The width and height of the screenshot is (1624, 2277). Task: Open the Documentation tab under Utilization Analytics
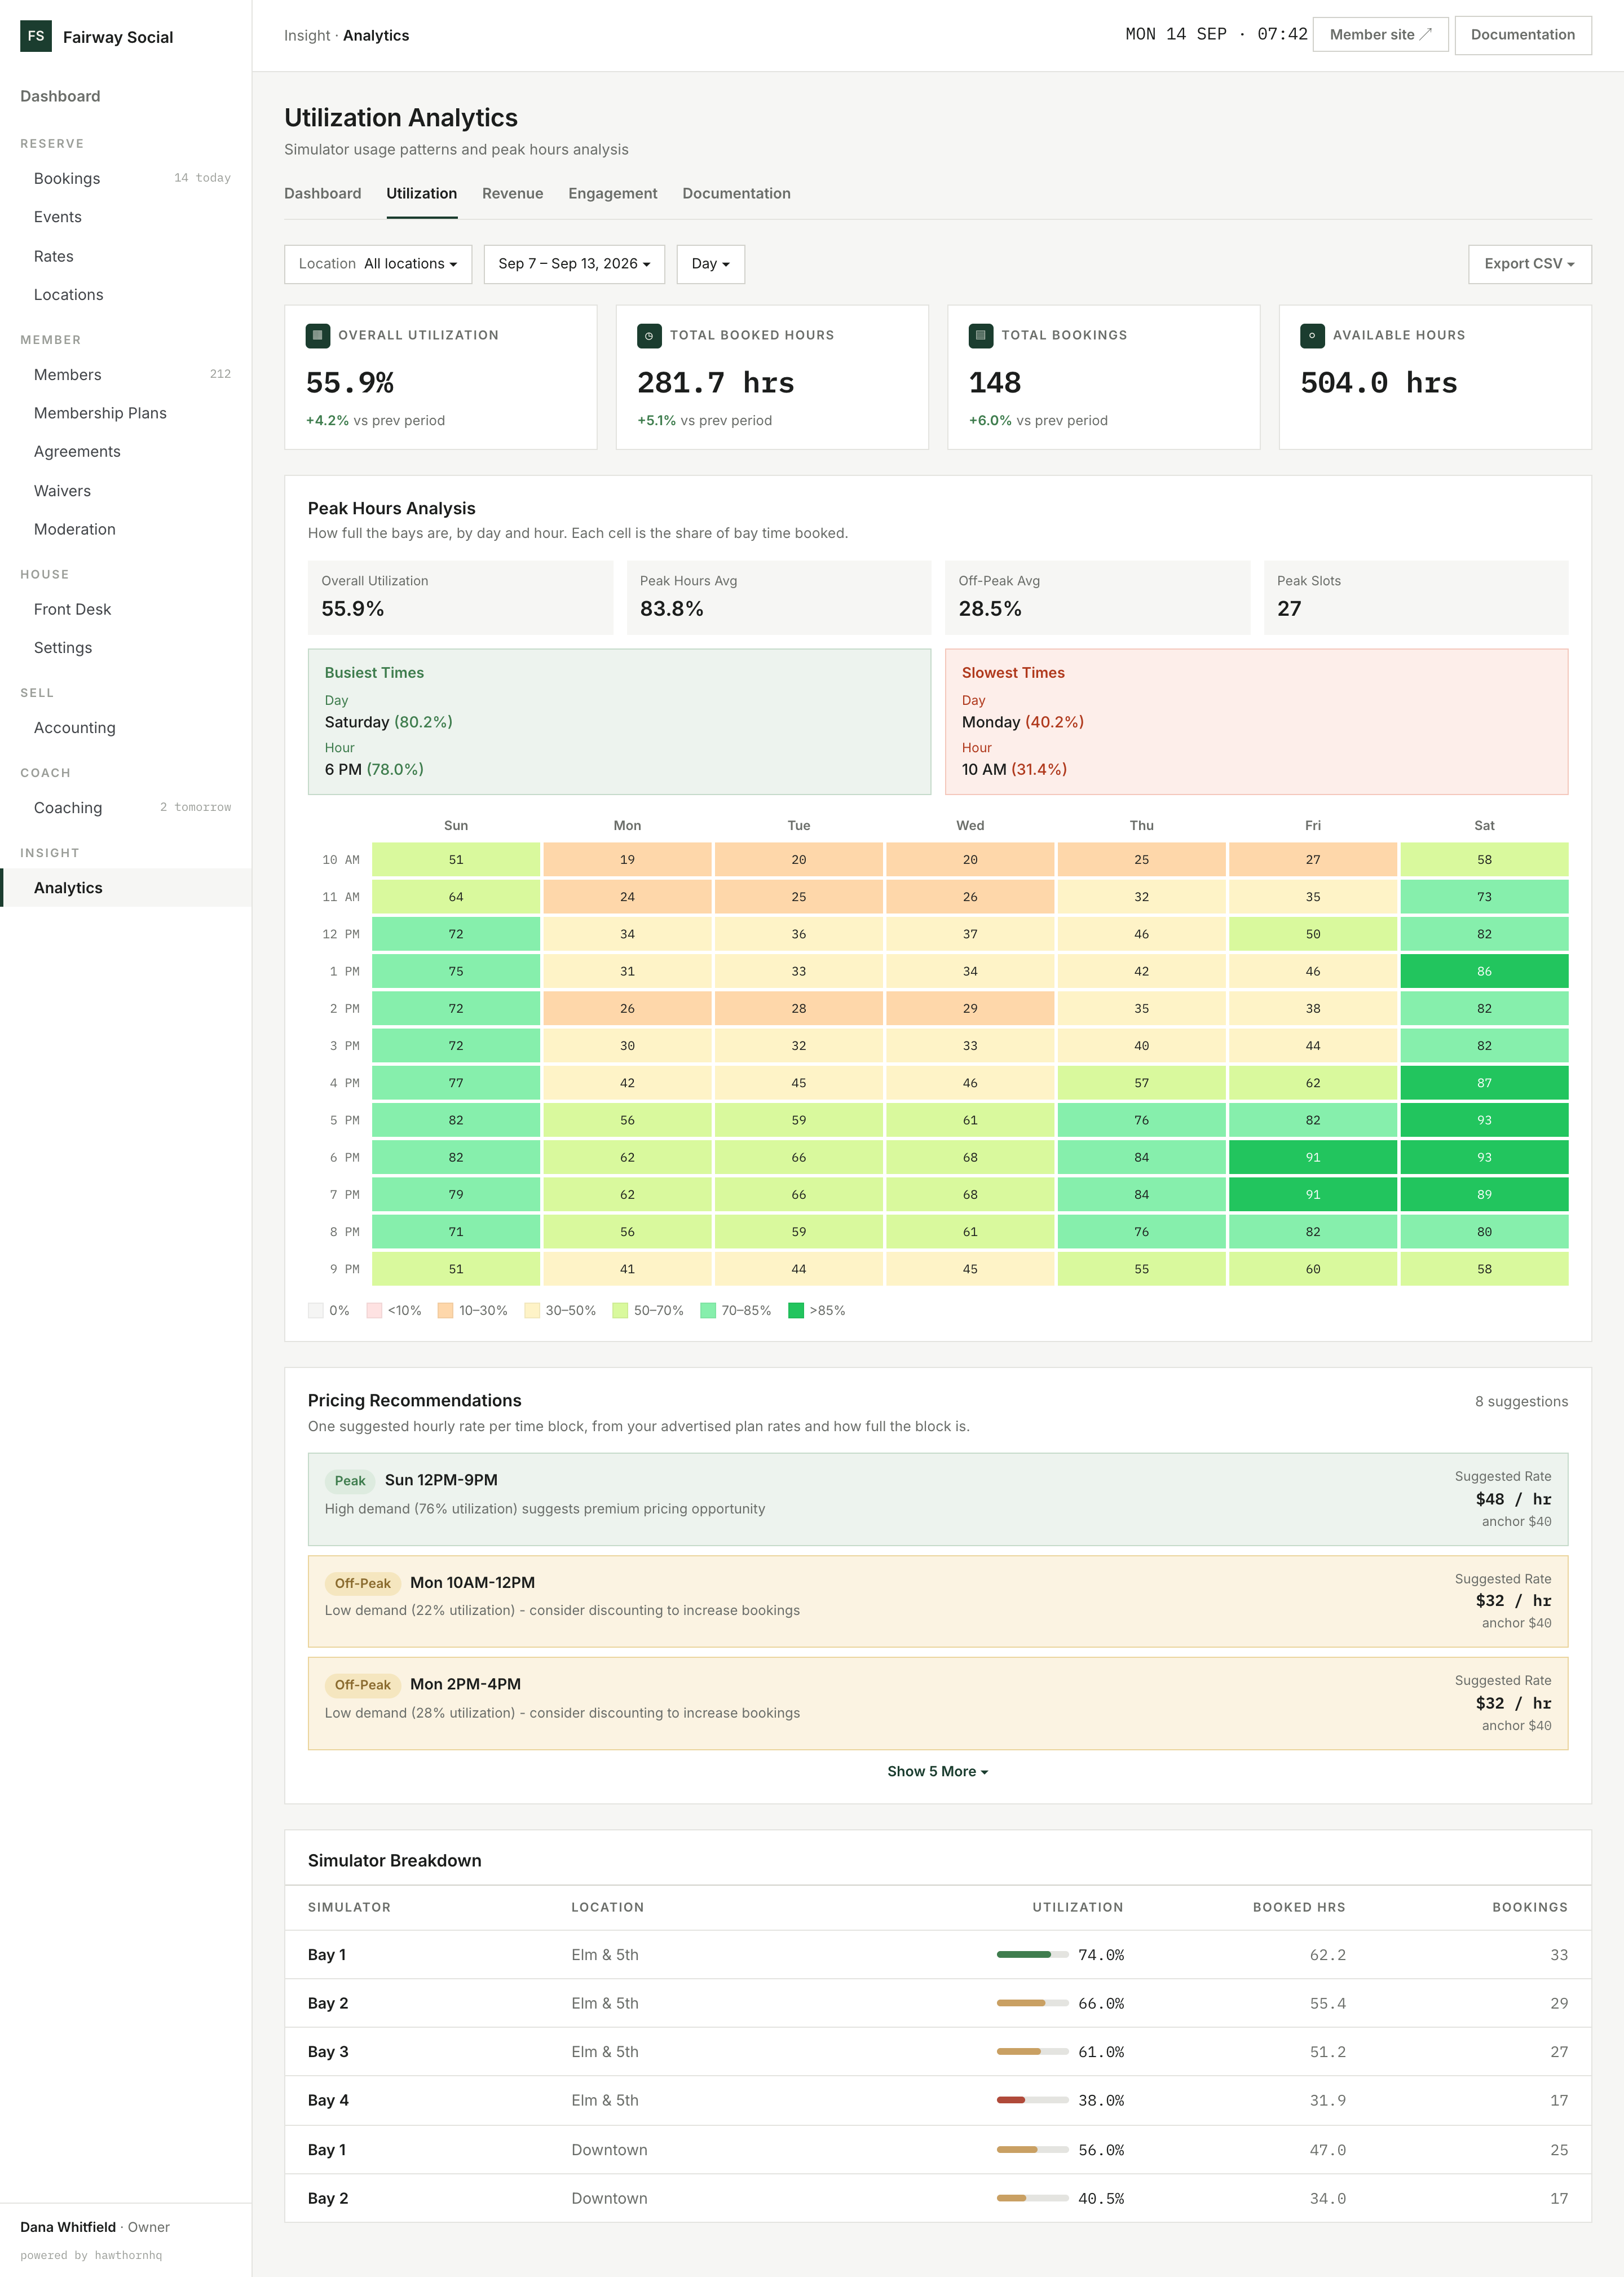[x=736, y=194]
